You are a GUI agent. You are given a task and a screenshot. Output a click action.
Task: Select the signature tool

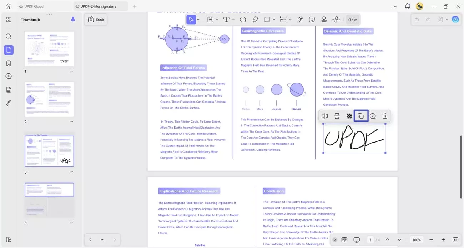click(336, 20)
